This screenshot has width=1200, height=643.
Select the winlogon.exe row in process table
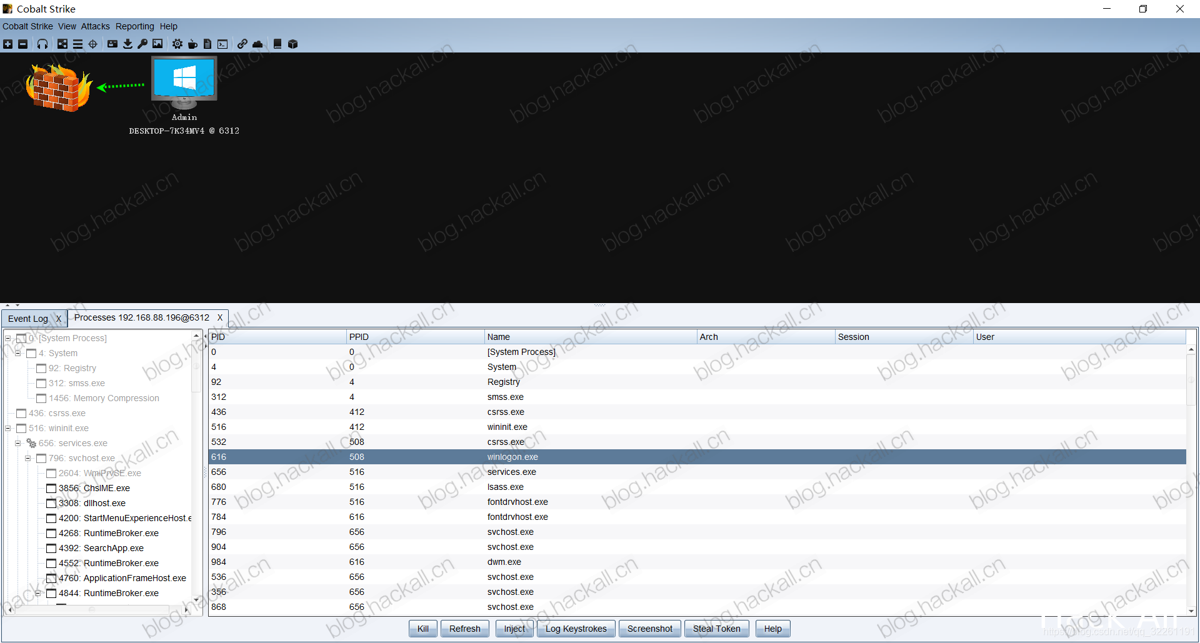(697, 457)
